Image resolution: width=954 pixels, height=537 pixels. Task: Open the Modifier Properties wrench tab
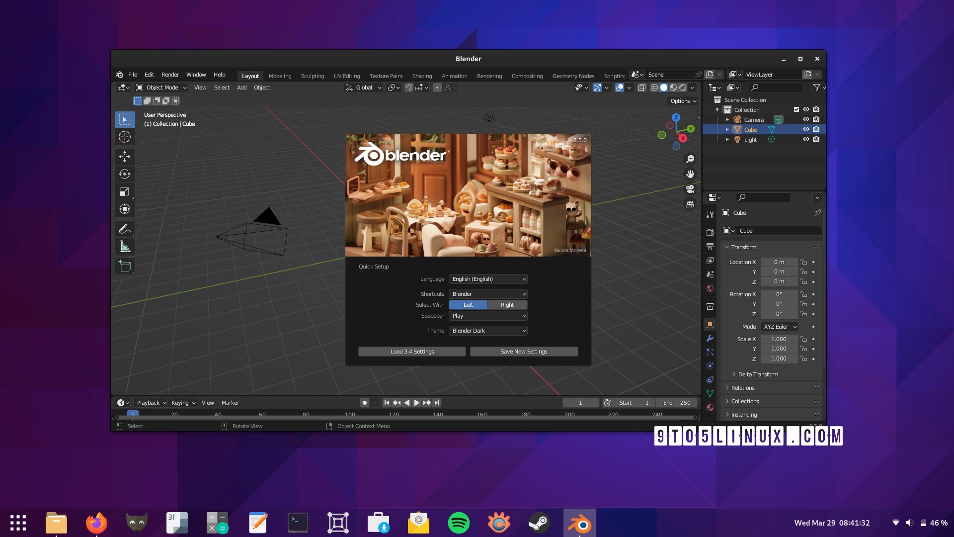(x=710, y=339)
